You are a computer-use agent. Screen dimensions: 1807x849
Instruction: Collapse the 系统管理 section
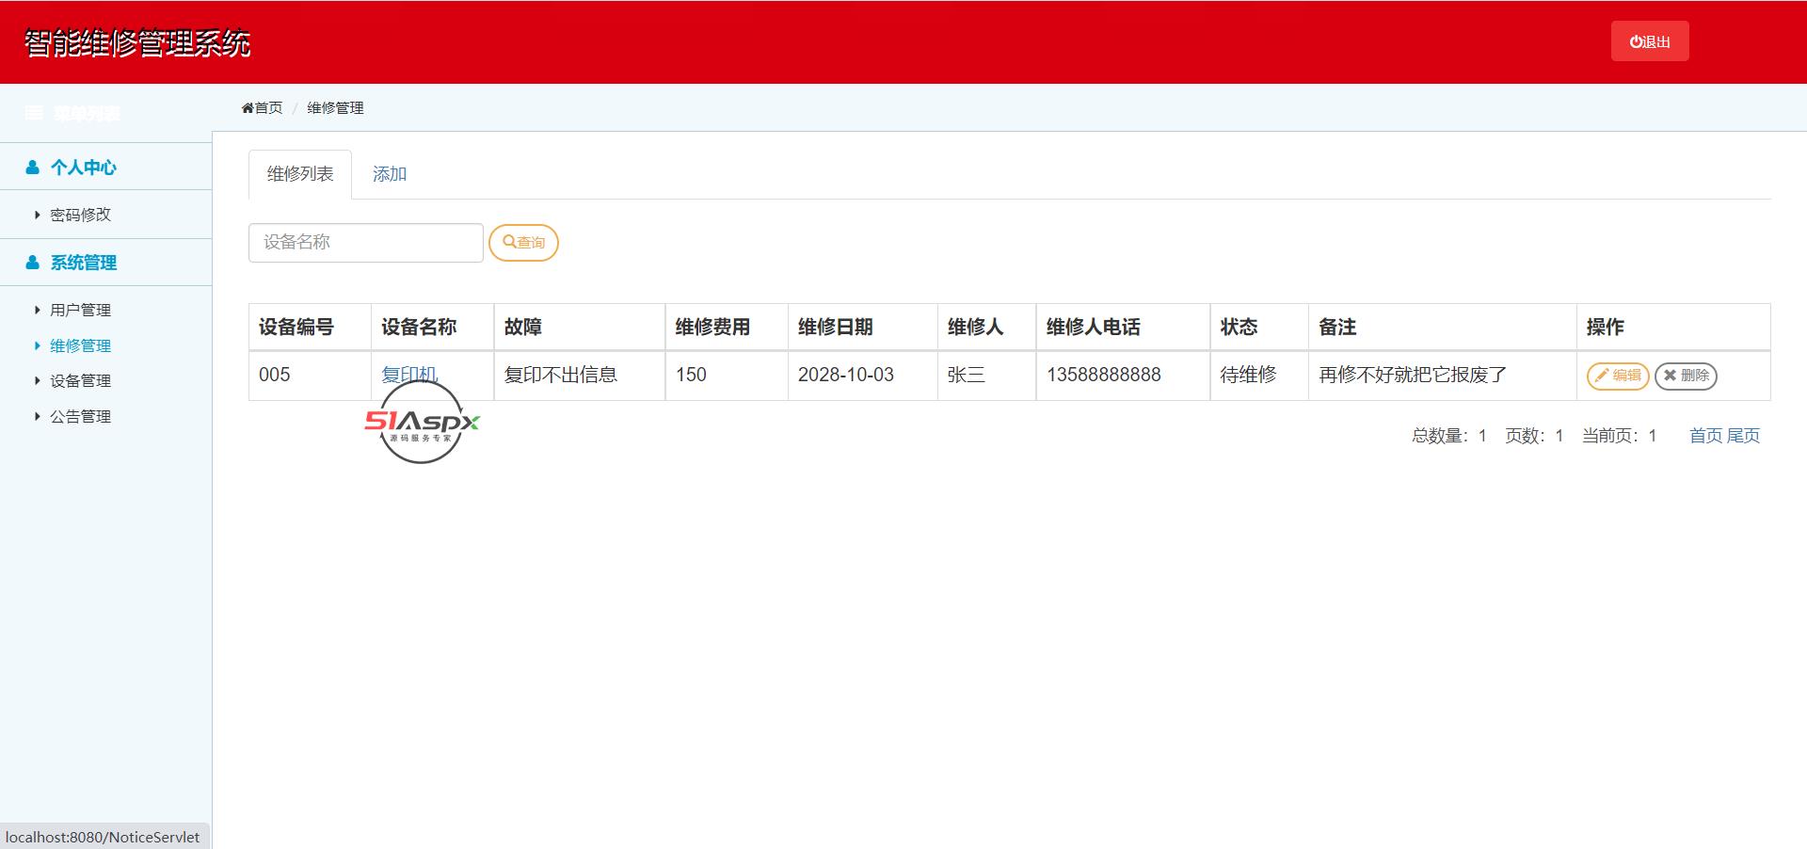[83, 263]
